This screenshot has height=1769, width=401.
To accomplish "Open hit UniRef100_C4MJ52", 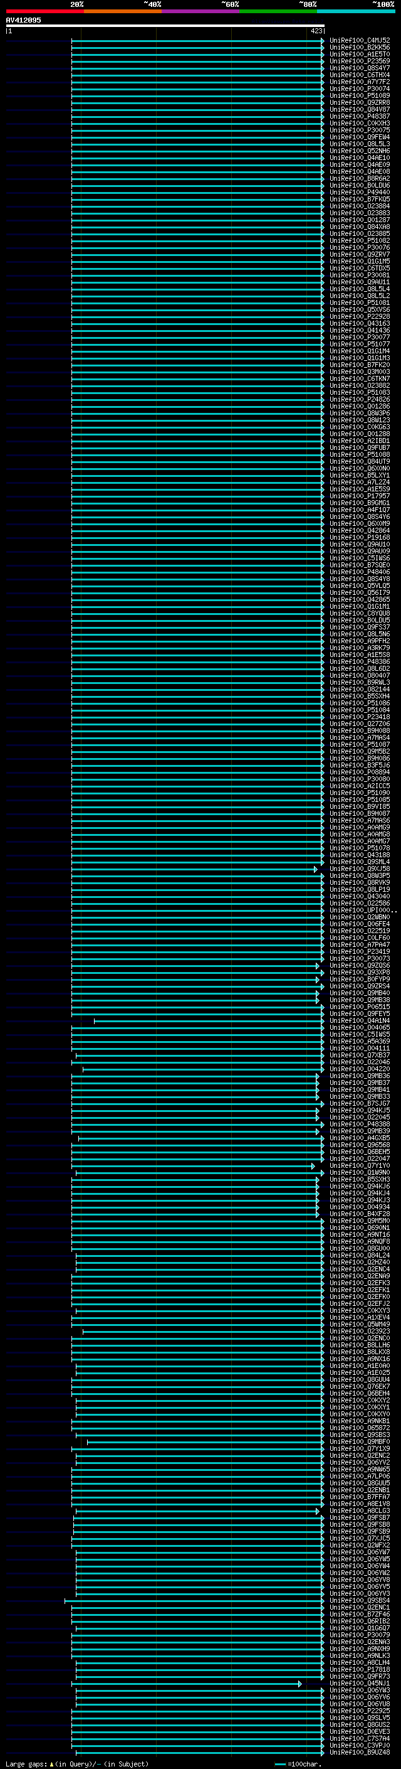I will click(x=359, y=41).
